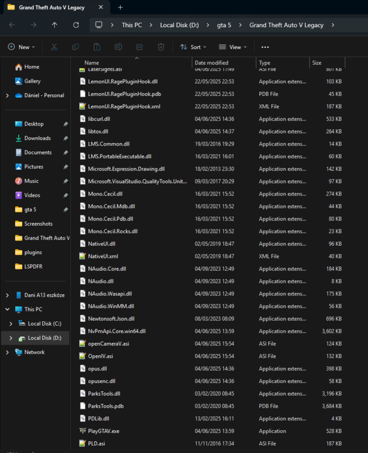Go forward with the right arrow
The height and width of the screenshot is (453, 368).
coord(33,25)
